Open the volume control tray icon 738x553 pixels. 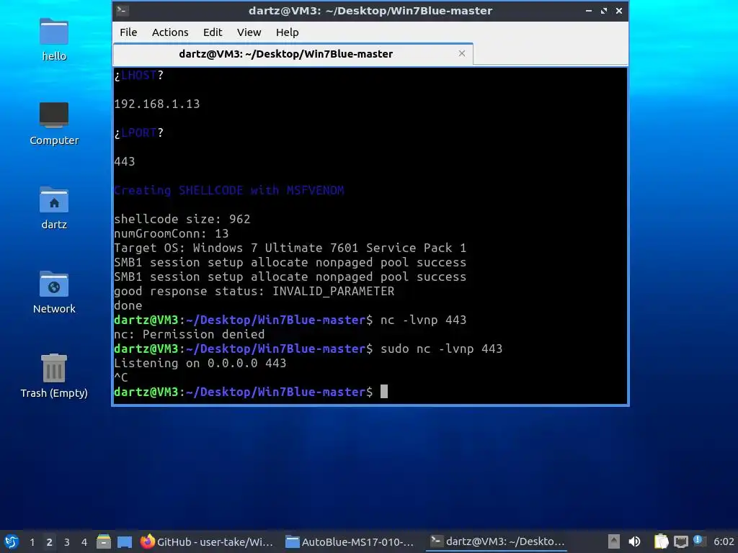click(x=634, y=541)
